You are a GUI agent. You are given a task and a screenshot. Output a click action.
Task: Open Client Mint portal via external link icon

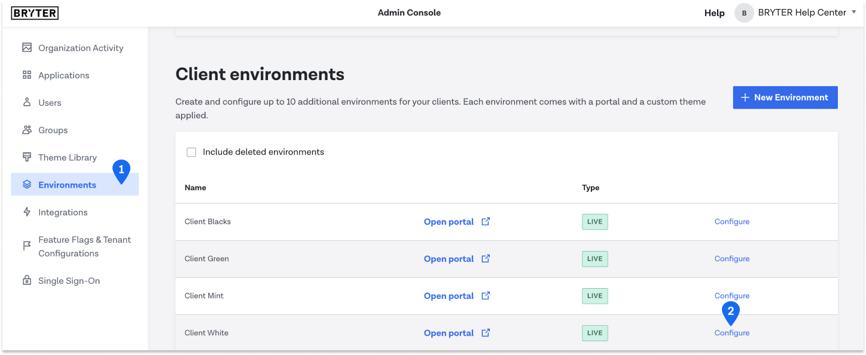coord(485,295)
